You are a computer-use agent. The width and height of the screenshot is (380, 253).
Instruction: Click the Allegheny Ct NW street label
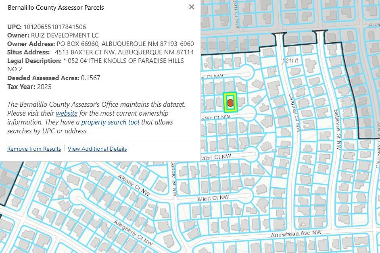coord(133,232)
